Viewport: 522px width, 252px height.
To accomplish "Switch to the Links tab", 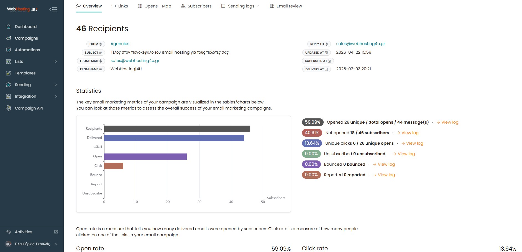I will pos(120,6).
